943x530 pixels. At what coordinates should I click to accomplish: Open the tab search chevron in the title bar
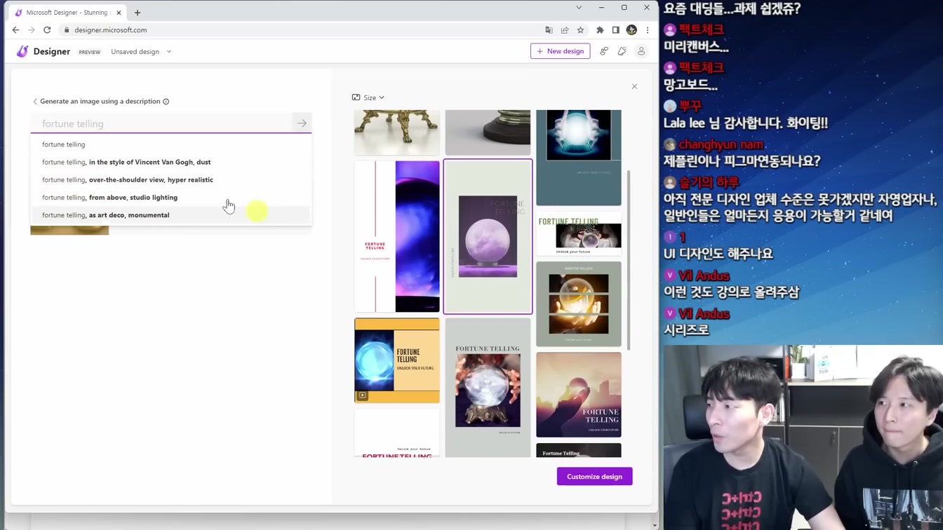[x=579, y=8]
